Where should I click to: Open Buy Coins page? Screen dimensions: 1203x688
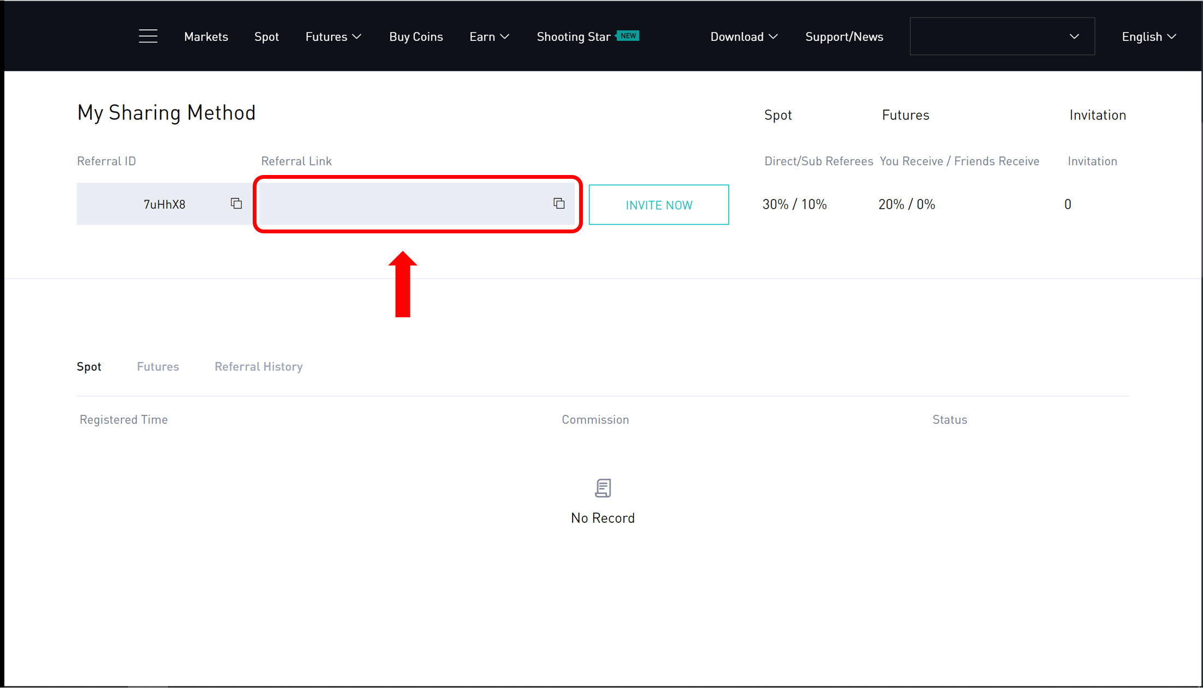[x=416, y=37]
